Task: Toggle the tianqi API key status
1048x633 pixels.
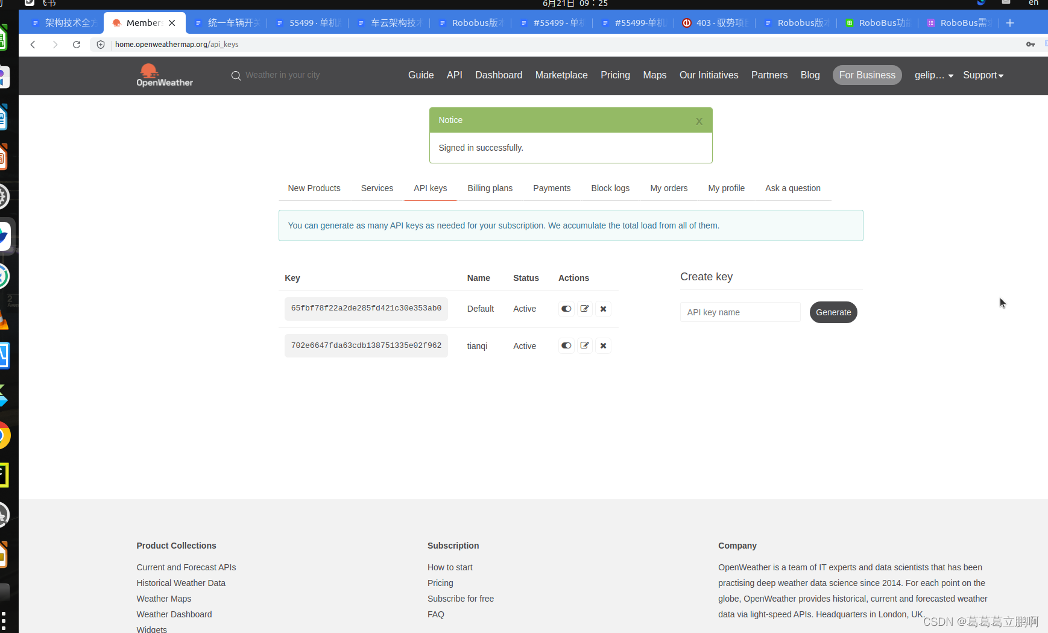Action: coord(566,345)
